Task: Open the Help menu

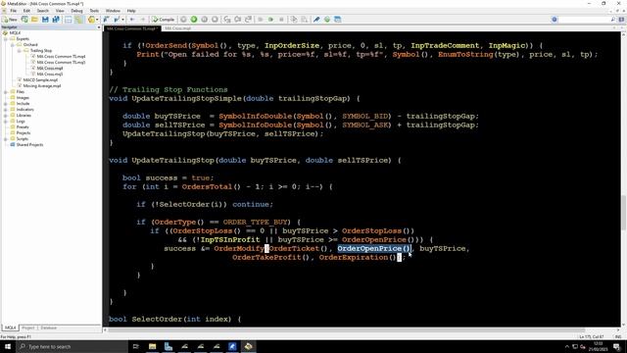Action: (x=131, y=11)
